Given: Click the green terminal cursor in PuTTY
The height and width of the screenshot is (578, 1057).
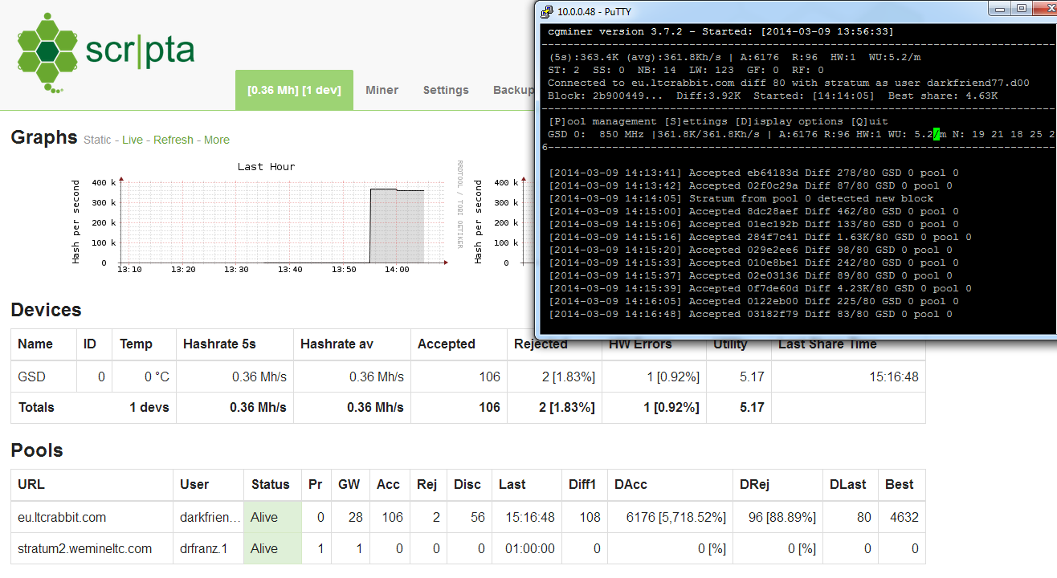Looking at the screenshot, I should coord(937,134).
